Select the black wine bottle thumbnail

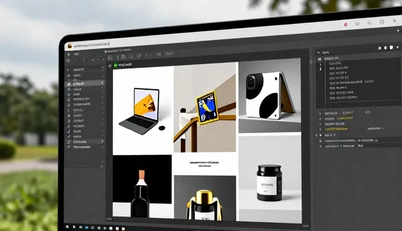pyautogui.click(x=142, y=186)
